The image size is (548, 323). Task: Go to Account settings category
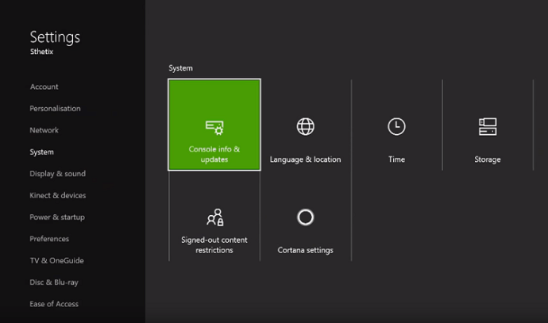pos(44,87)
